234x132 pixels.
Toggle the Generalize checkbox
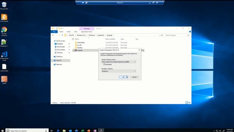[x=104, y=65]
